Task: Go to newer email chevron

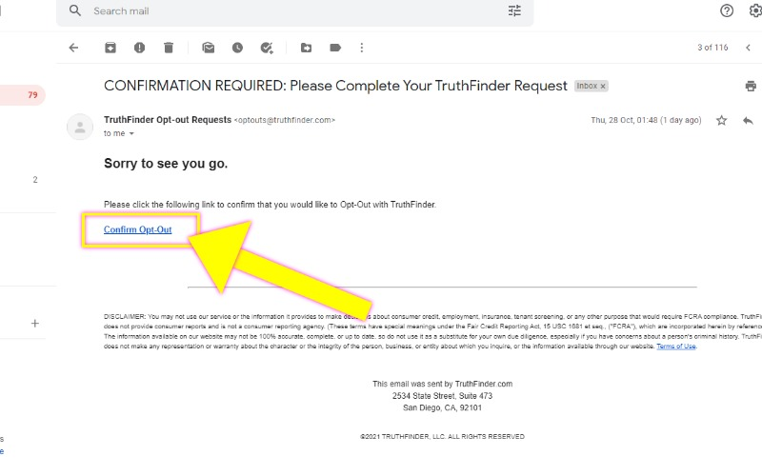Action: (748, 48)
